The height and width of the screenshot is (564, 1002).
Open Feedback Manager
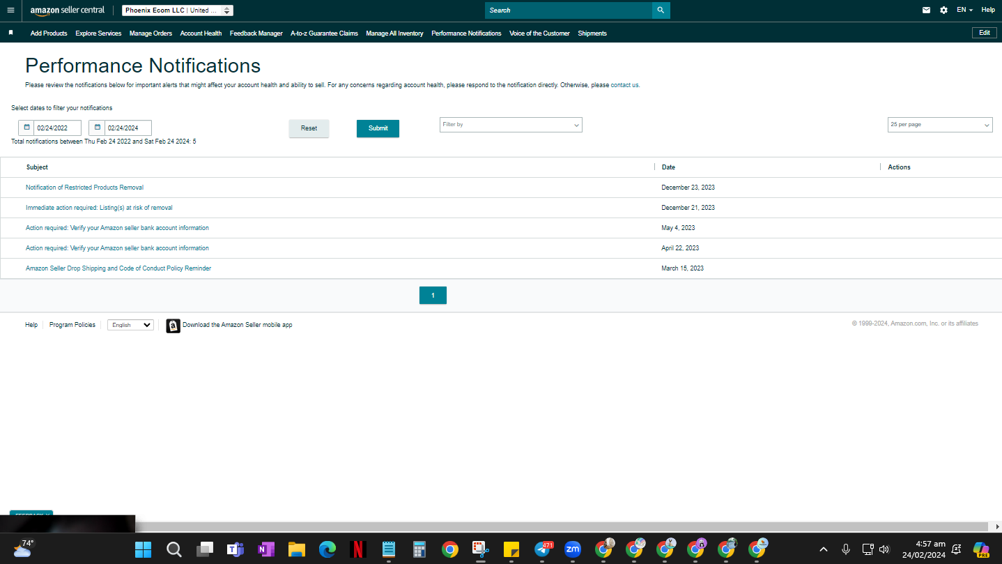[x=256, y=33]
